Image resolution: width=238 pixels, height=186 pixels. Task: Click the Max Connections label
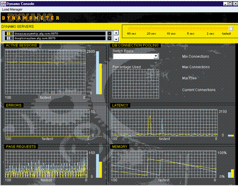point(196,67)
